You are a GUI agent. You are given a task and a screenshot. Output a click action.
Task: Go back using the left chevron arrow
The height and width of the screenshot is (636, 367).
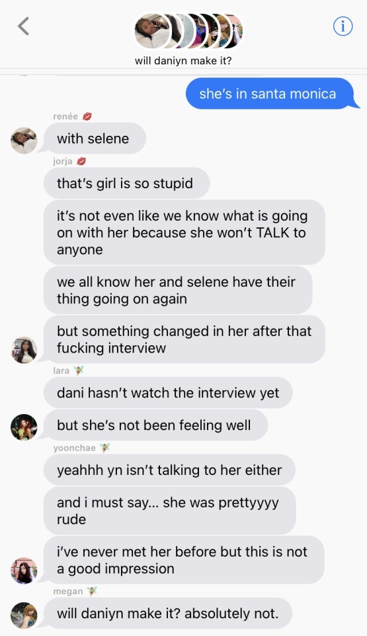click(24, 26)
